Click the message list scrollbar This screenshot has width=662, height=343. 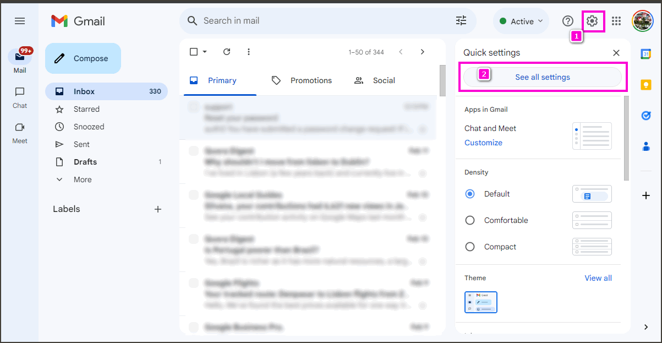coord(442,80)
